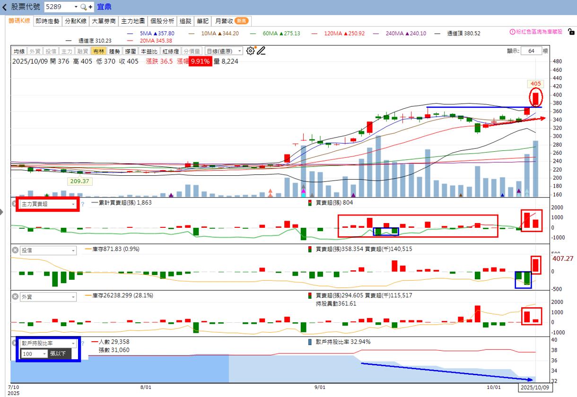
Task: Open the 日線(還原) timeframe dropdown
Action: pyautogui.click(x=224, y=51)
